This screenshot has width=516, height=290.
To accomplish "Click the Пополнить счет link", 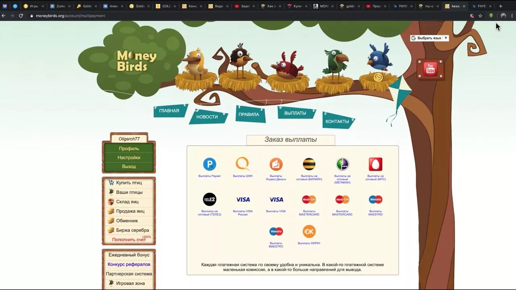I will pos(129,240).
